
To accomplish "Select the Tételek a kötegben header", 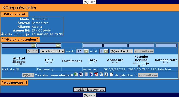I will (20, 40).
